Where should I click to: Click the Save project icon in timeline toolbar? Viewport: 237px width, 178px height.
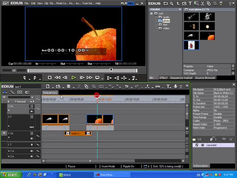[x=69, y=86]
